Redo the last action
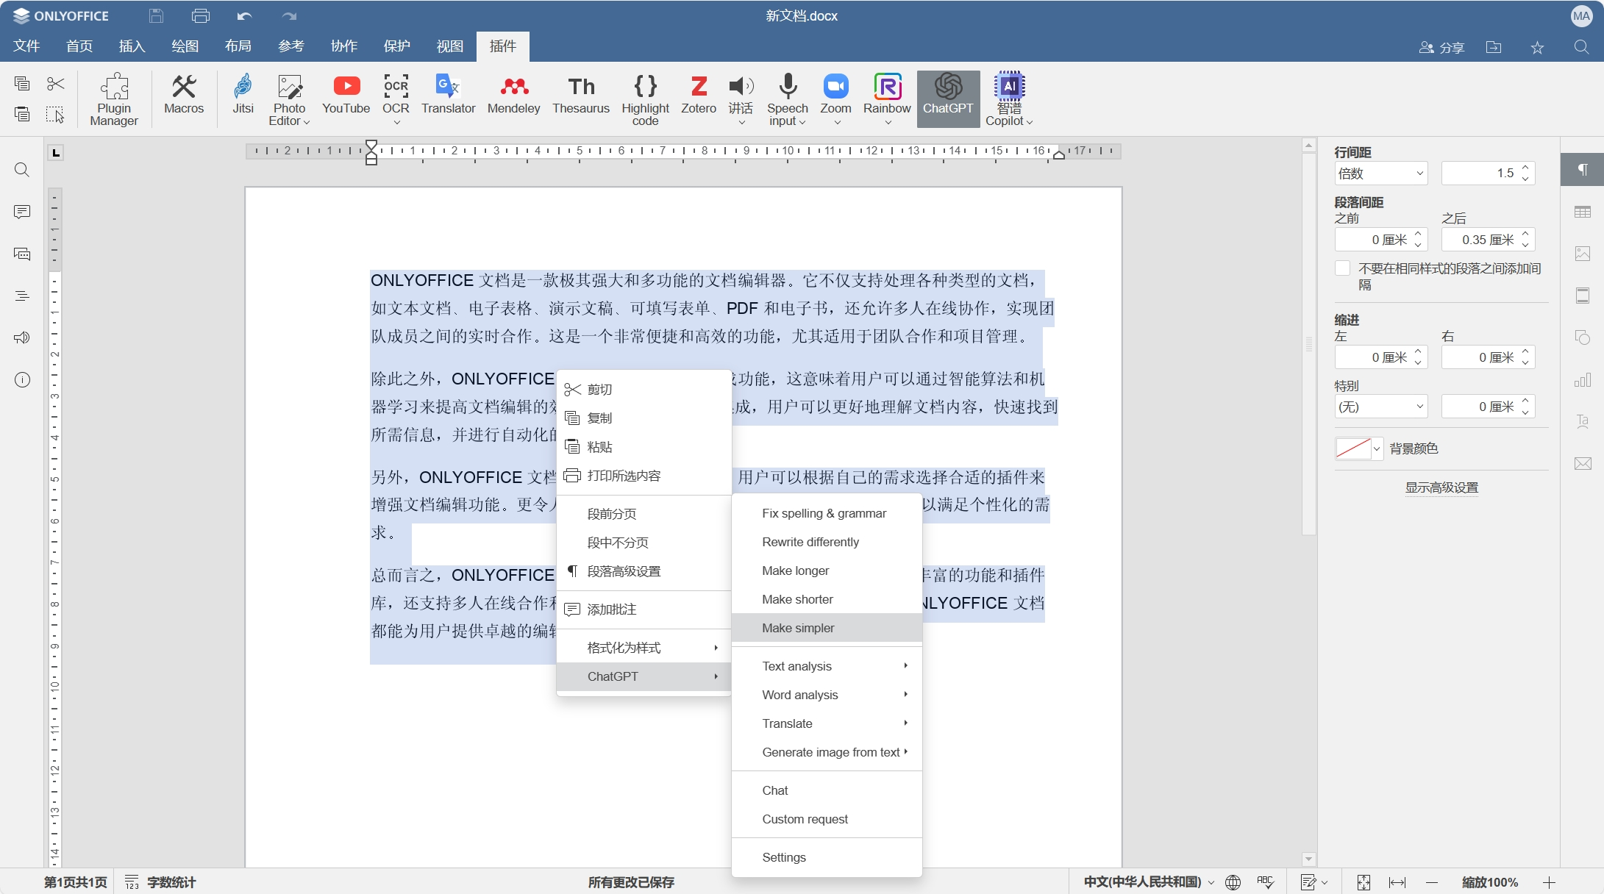The height and width of the screenshot is (894, 1604). pyautogui.click(x=289, y=15)
